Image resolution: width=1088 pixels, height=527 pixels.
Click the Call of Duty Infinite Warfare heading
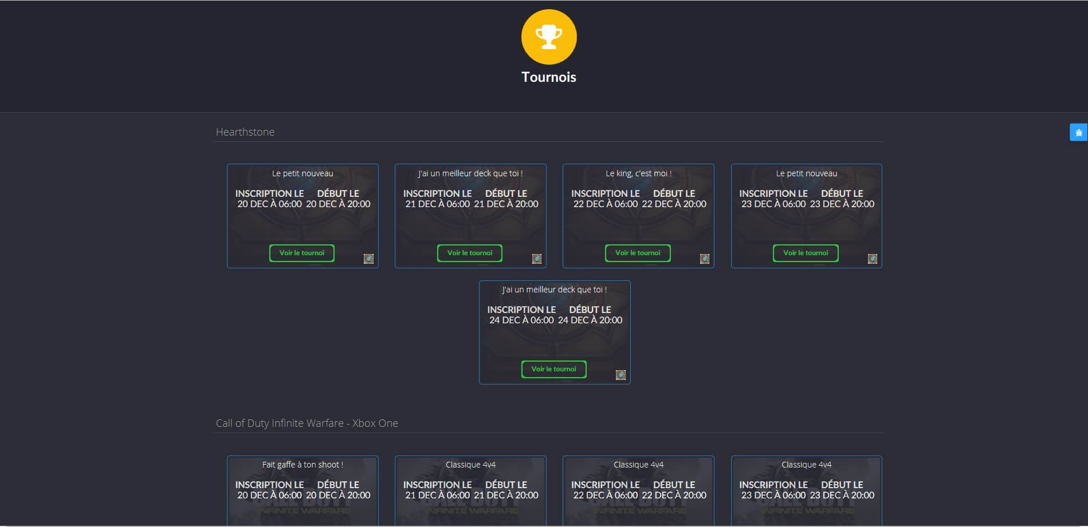pyautogui.click(x=307, y=423)
